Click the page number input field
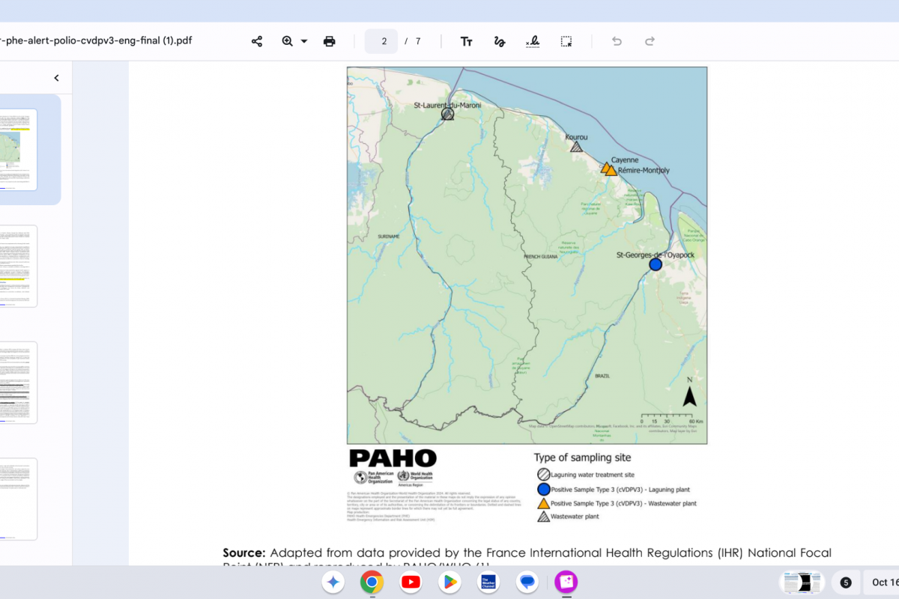 382,41
